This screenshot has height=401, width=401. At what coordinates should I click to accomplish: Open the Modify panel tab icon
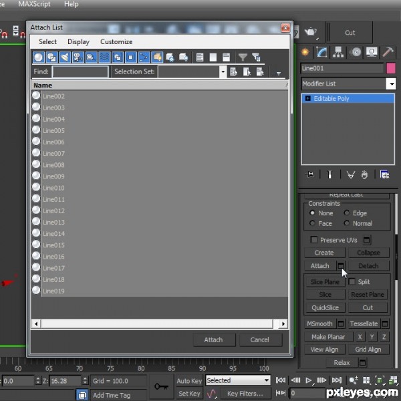321,52
